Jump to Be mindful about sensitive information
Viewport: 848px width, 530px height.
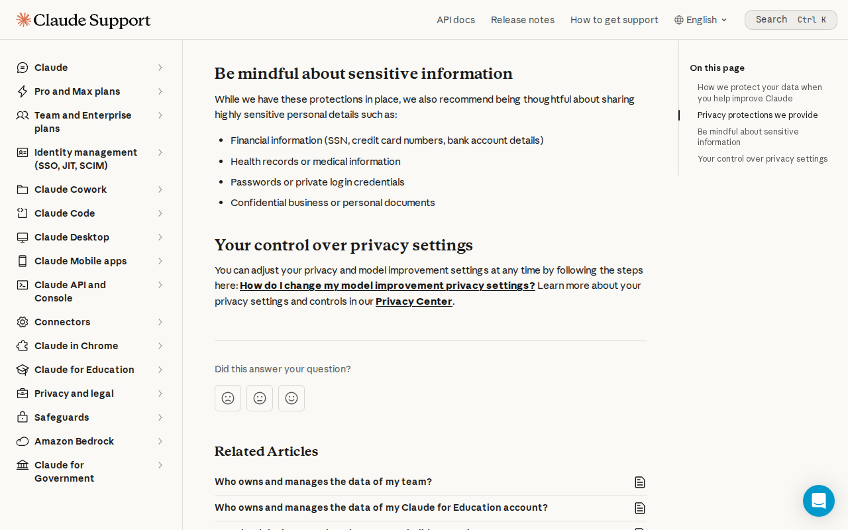click(x=748, y=137)
